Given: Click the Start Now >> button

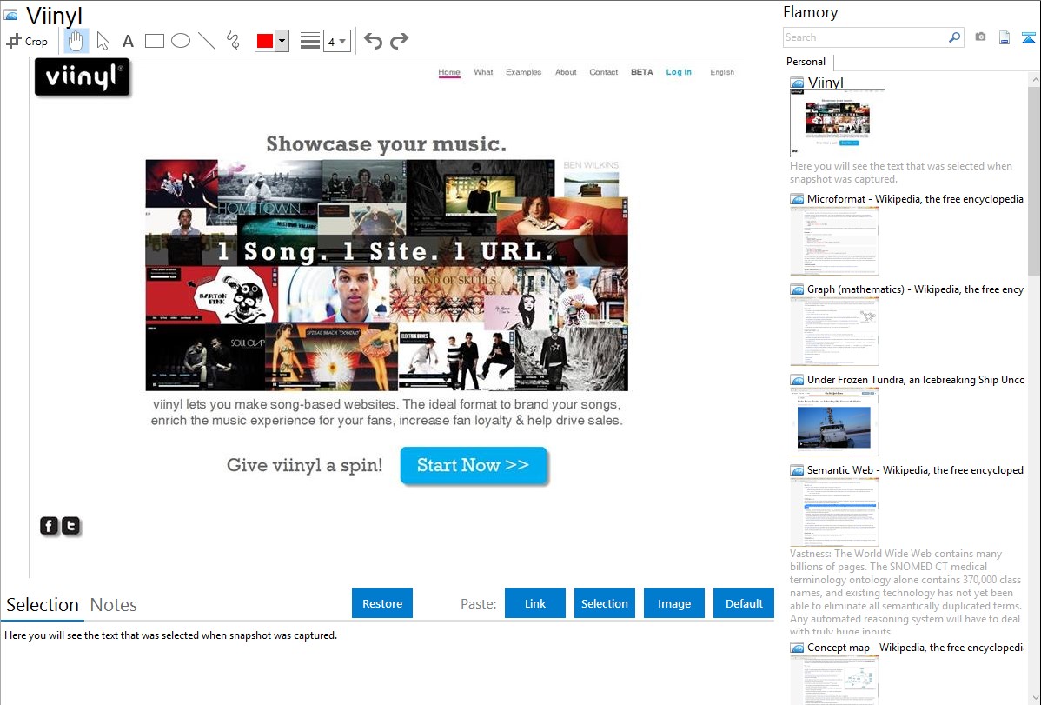Looking at the screenshot, I should [474, 465].
